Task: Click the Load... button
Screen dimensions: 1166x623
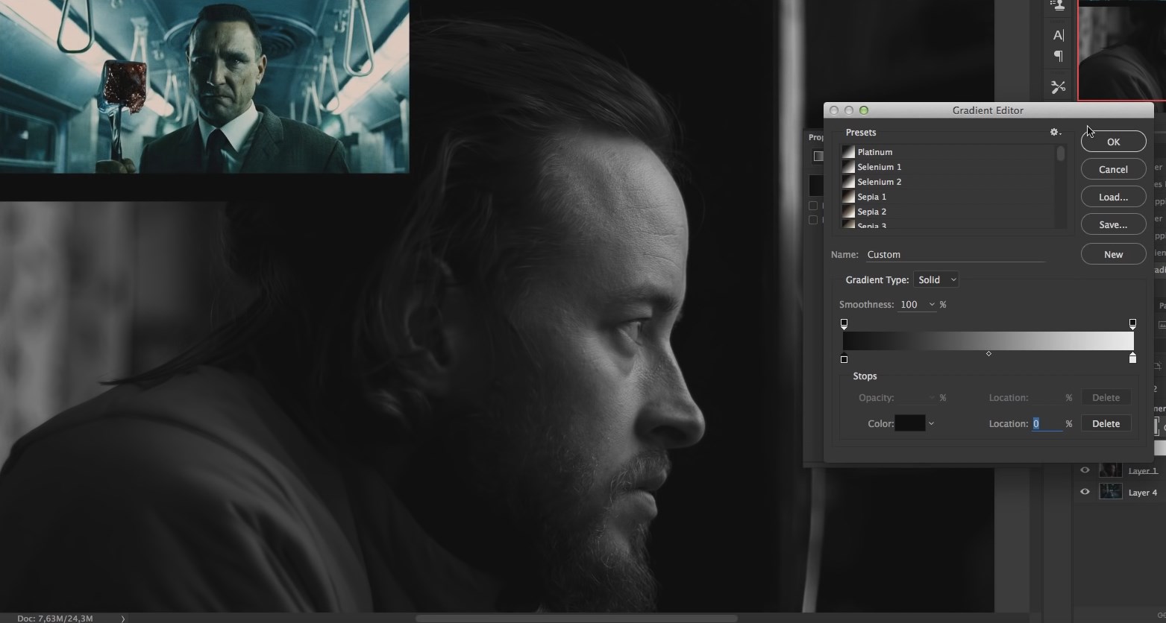Action: (x=1113, y=197)
